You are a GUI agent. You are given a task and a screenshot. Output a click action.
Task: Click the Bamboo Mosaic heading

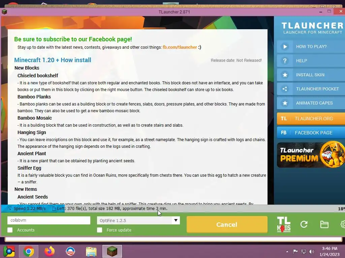[35, 118]
